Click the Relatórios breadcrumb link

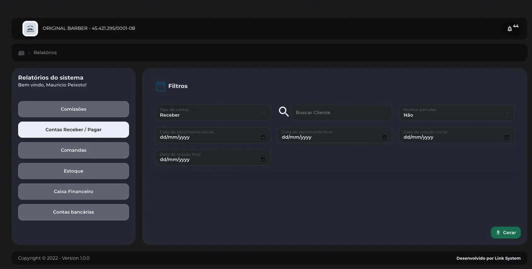pos(45,52)
